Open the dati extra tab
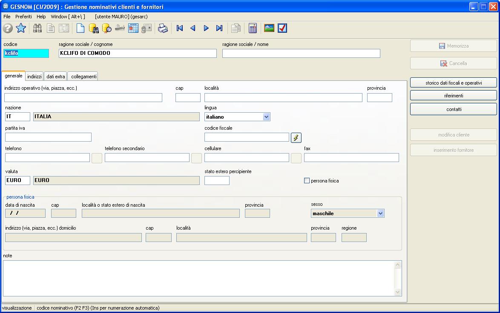 pyautogui.click(x=56, y=77)
